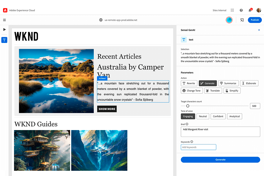Click the play preview mode icon
Screen dimensions: 264x176
[5, 29]
